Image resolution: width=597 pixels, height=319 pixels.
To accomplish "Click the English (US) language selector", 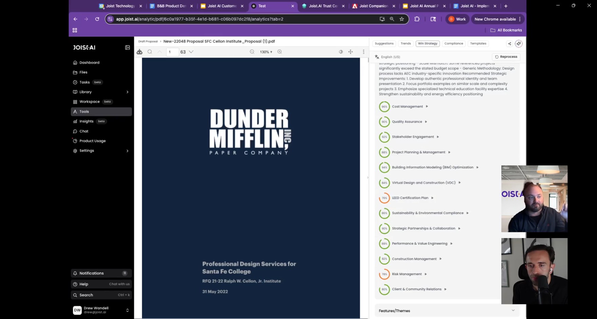I will [387, 57].
